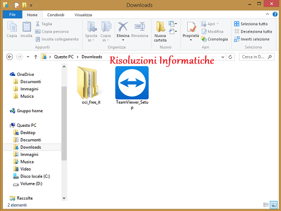The width and height of the screenshot is (281, 211).
Task: Click the quick access Properties icon in title bar
Action: (x=17, y=5)
